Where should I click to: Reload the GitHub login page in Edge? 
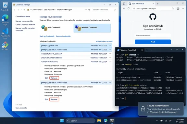pos(129,8)
